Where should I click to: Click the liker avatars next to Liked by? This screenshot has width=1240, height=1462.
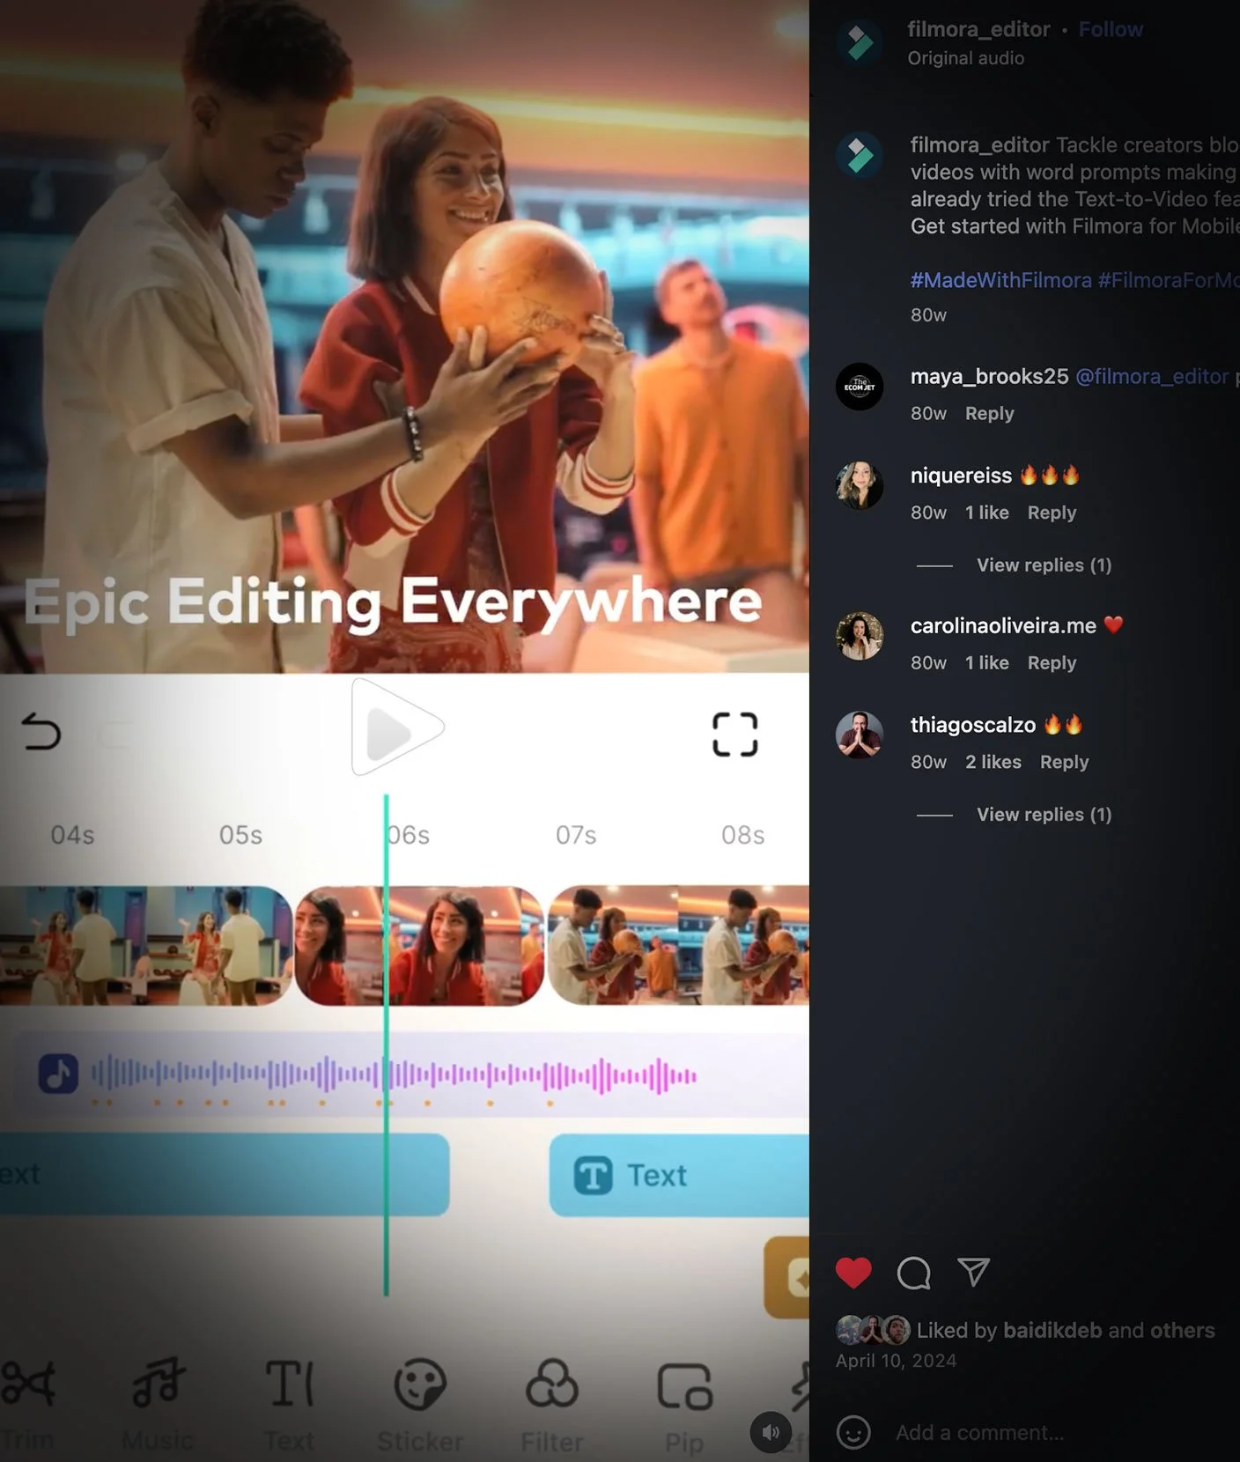pos(873,1330)
